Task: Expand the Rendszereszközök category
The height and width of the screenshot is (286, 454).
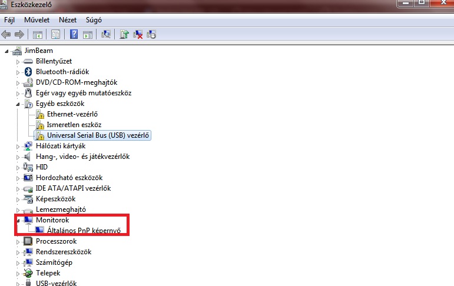Action: [18, 252]
